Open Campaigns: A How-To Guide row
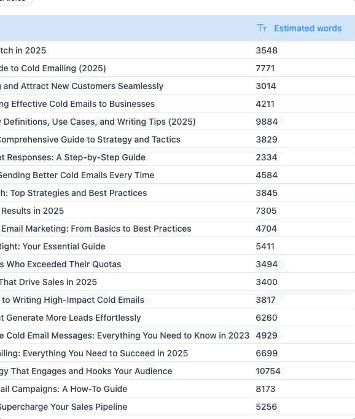This screenshot has width=355, height=419. coord(64,389)
